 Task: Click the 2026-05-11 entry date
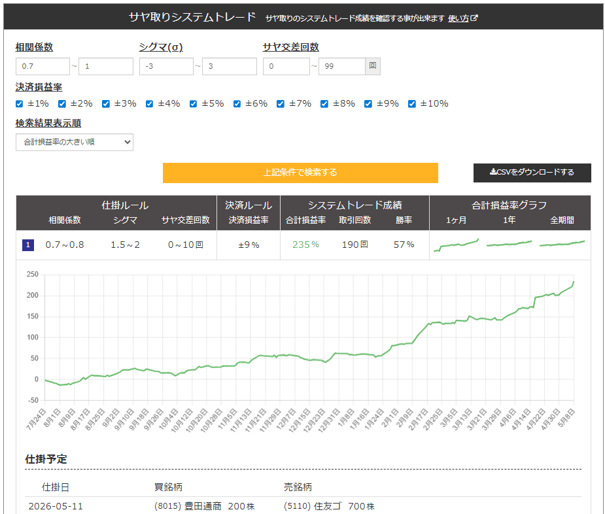tap(56, 506)
